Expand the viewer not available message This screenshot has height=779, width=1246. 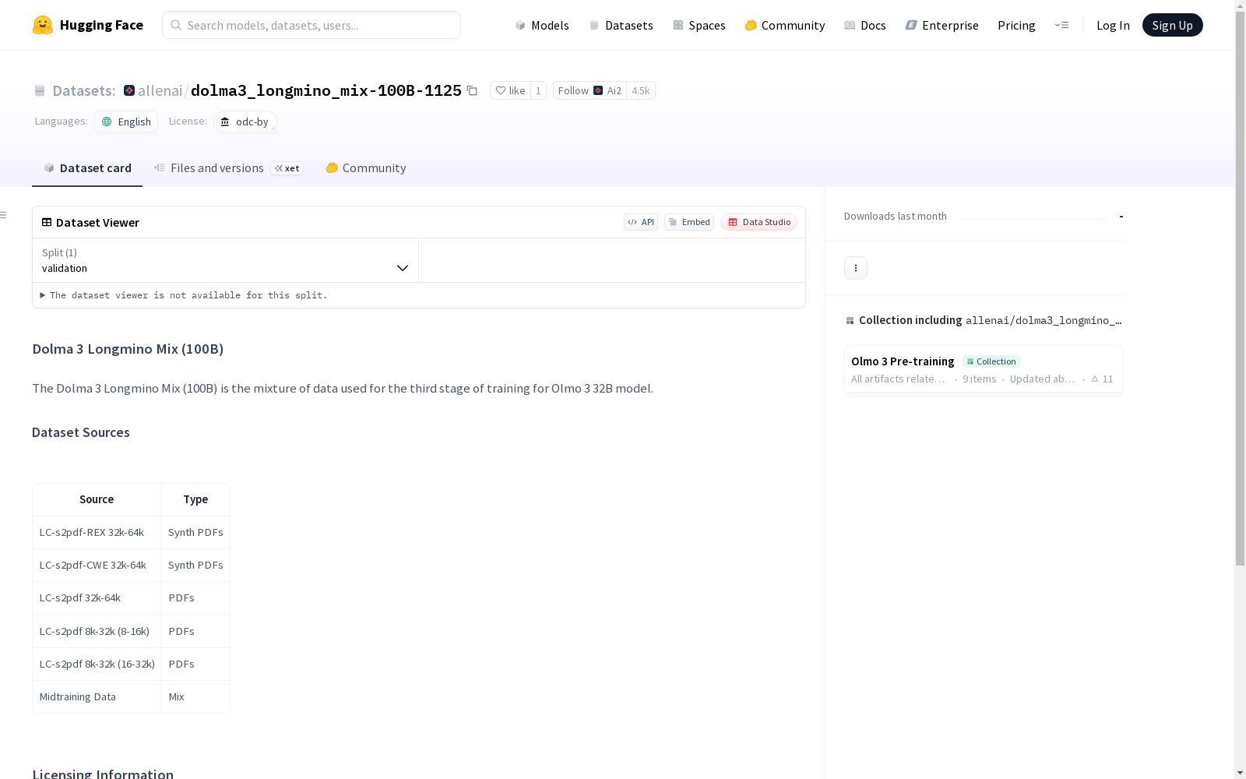[185, 295]
